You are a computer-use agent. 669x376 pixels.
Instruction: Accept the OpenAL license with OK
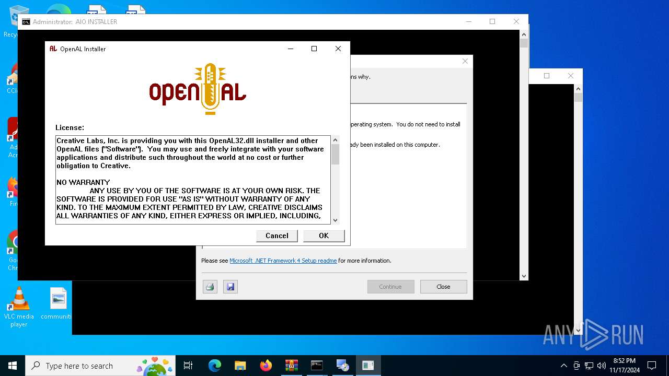324,236
